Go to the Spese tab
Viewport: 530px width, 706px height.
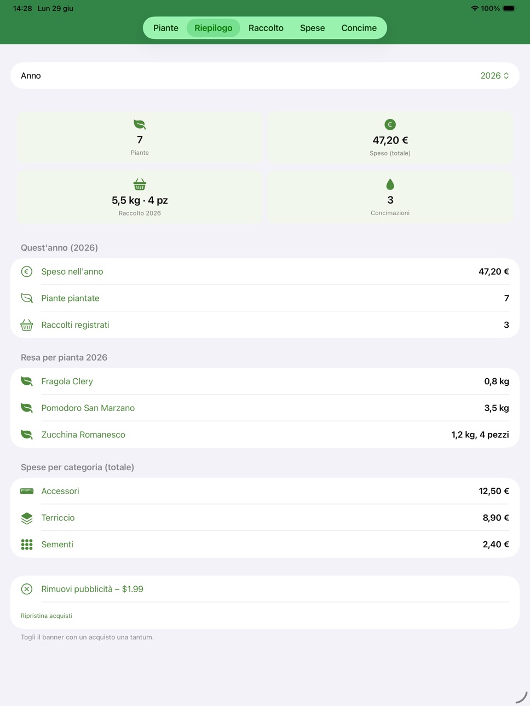[312, 28]
